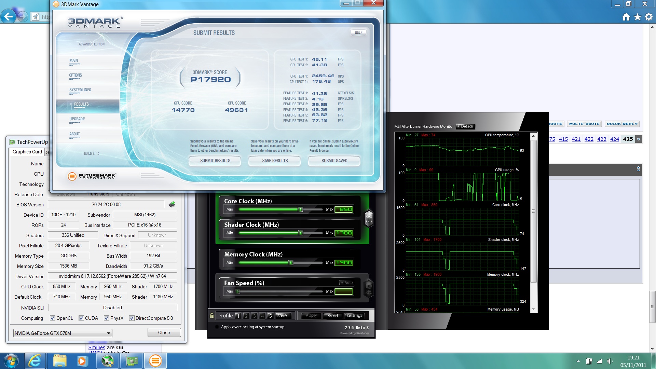Open the ABOUT section in 3DMark

74,134
